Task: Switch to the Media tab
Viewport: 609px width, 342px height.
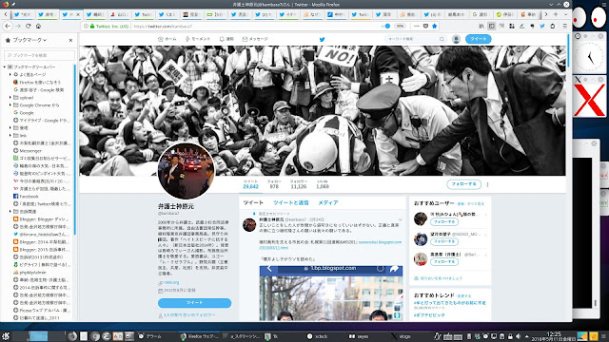Action: click(x=328, y=202)
